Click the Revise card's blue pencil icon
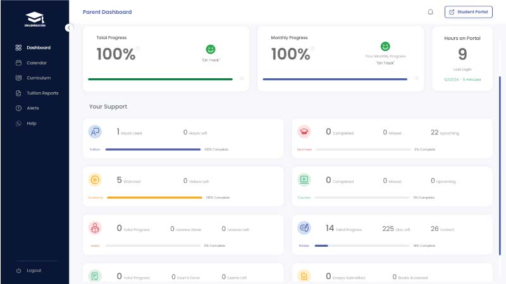506x284 pixels. [x=304, y=228]
